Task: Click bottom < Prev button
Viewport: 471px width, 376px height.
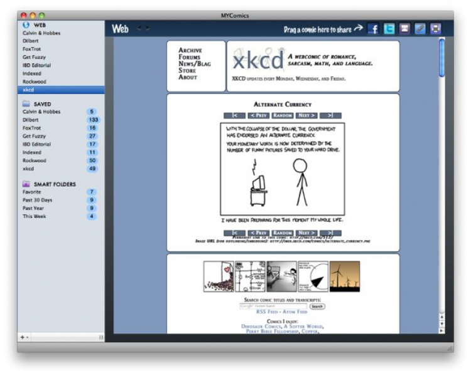Action: (259, 232)
